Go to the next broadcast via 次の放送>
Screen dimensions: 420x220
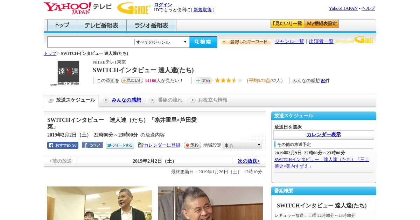click(249, 161)
